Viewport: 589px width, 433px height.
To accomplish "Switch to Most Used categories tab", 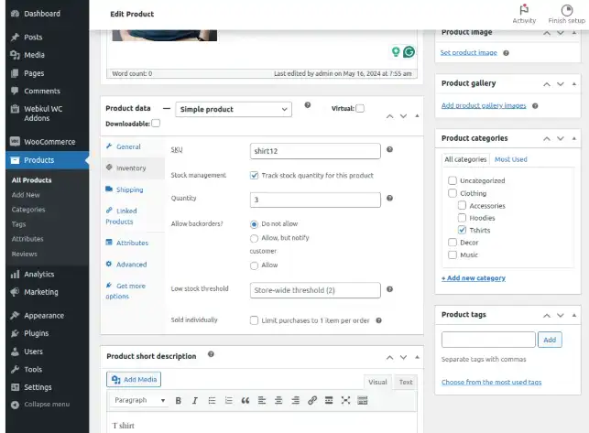I will click(510, 159).
